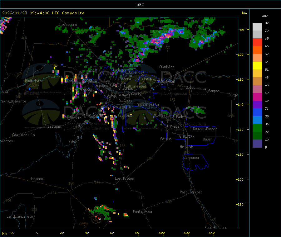Click the '140' km x-axis tick
281x237 pixels.
(x=212, y=233)
